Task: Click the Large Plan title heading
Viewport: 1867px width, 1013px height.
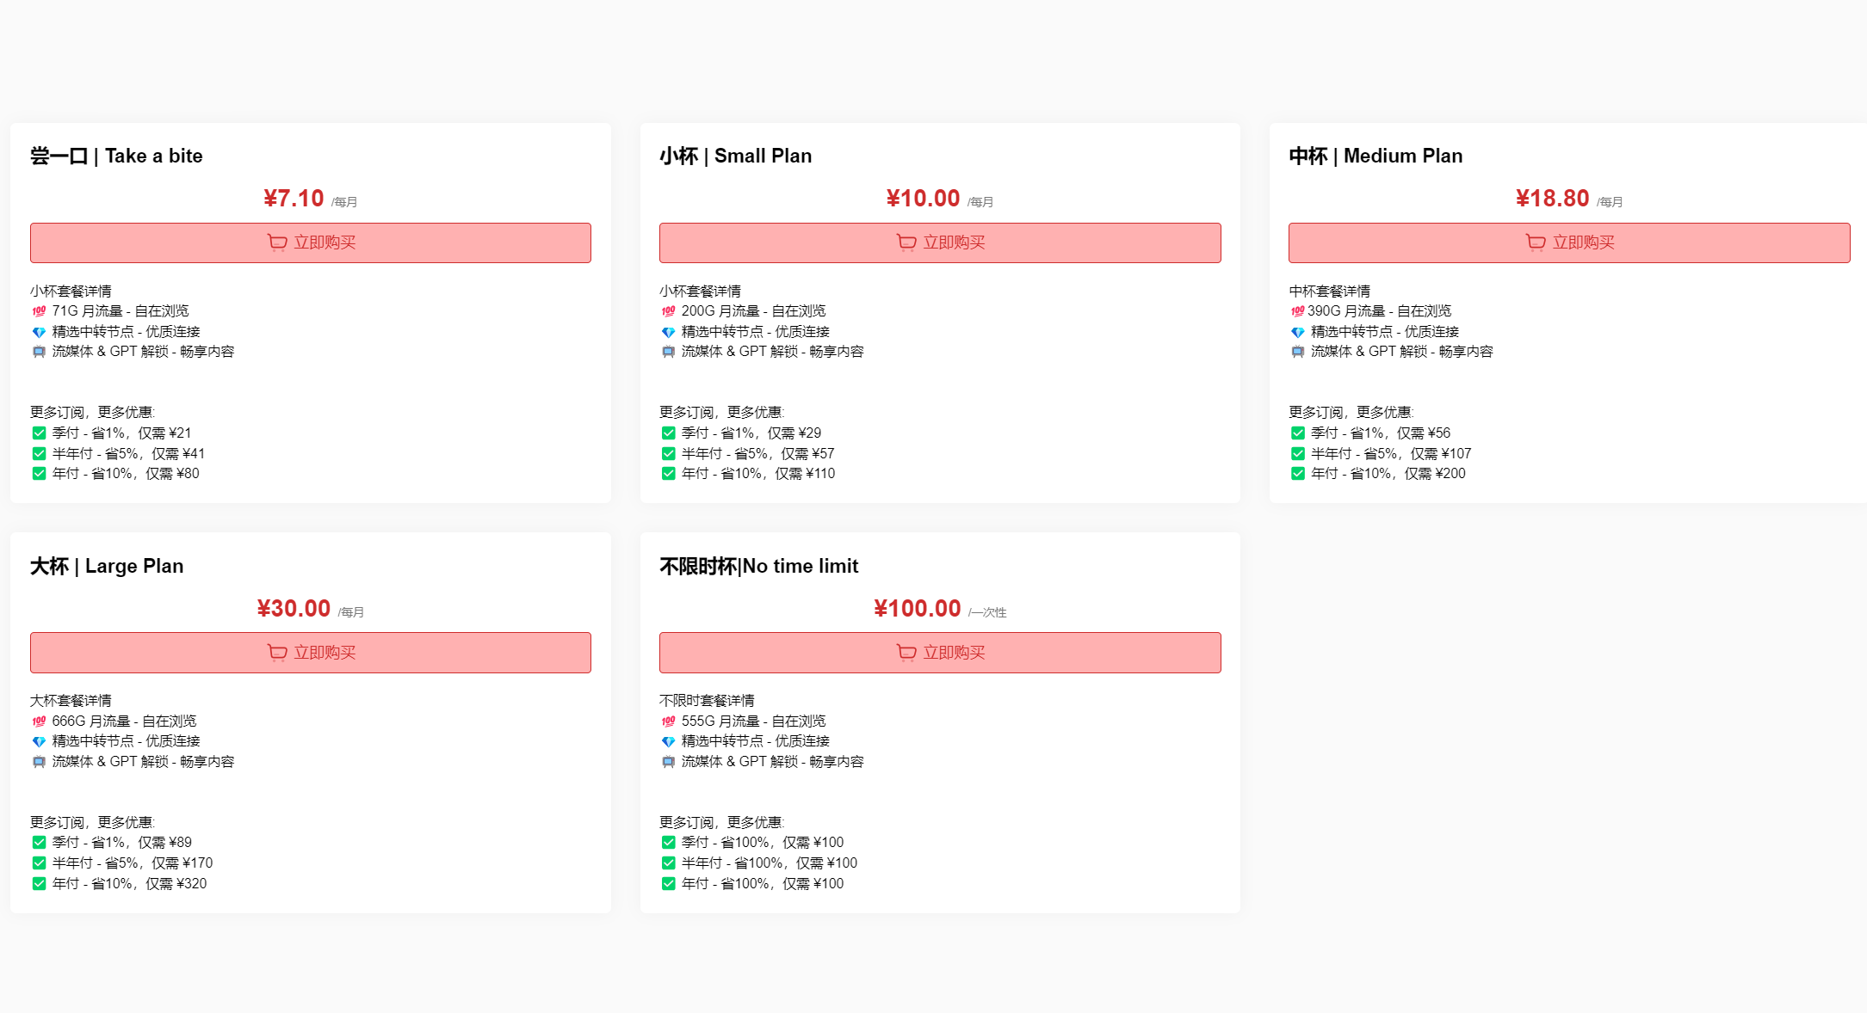Action: coord(107,566)
